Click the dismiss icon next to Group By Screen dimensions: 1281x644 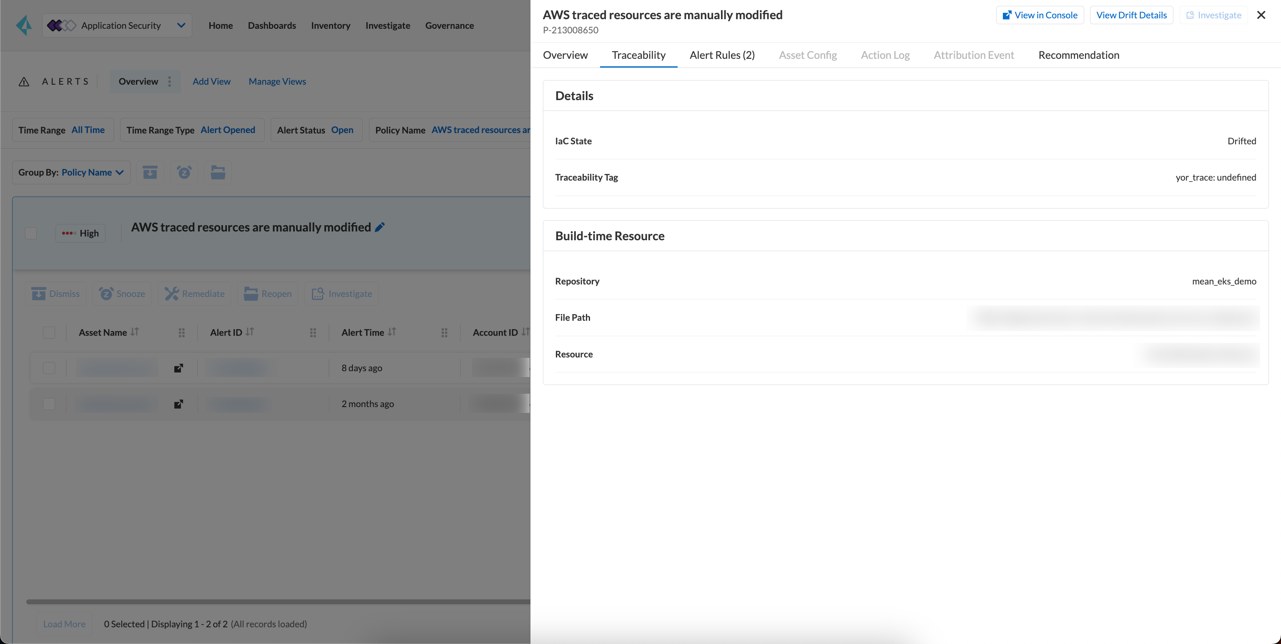pyautogui.click(x=150, y=173)
